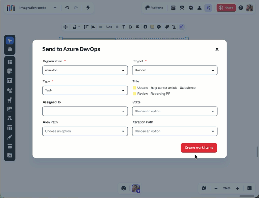Click the arrange grid icon in the object toolbar
The height and width of the screenshot is (198, 259).
coord(86,27)
